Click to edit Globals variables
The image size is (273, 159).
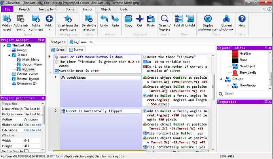(32, 124)
